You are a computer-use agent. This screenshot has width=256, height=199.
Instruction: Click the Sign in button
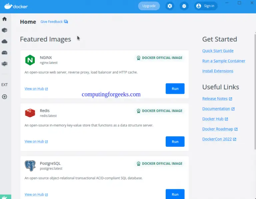(206, 6)
